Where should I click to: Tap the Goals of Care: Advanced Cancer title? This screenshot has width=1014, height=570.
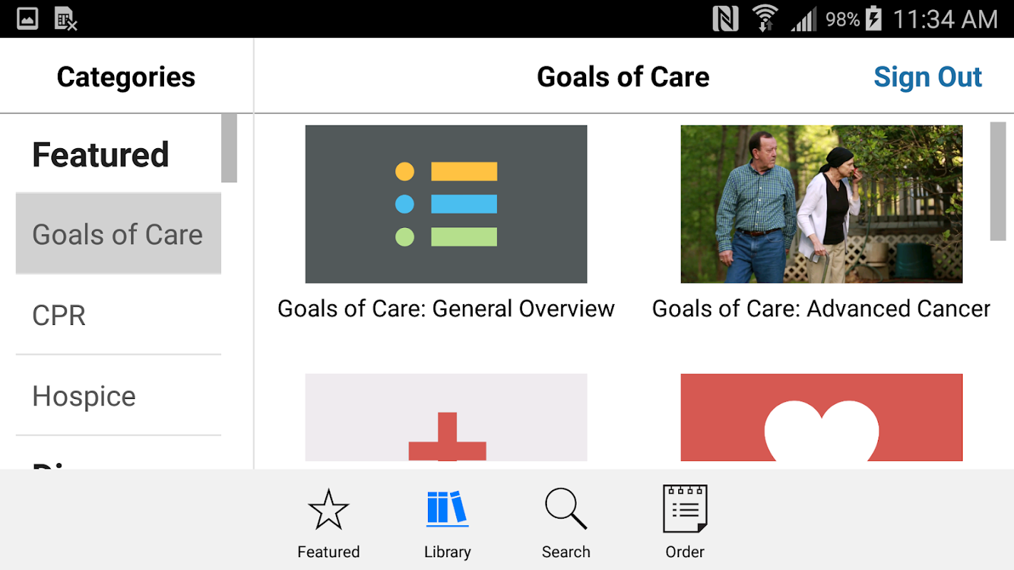(x=821, y=309)
